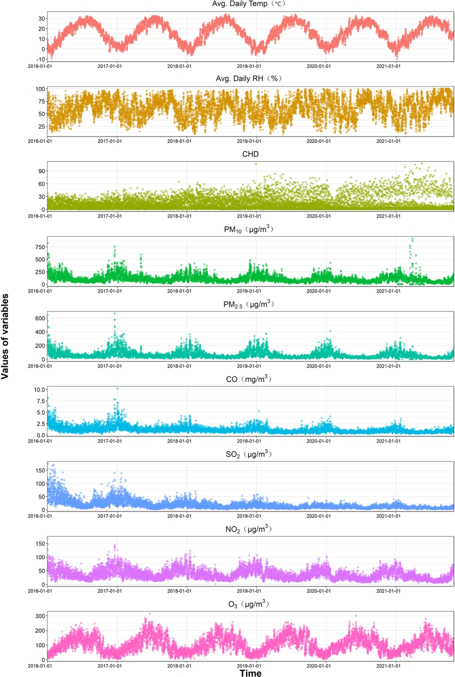Click the '10.0' tick in CO panel
This screenshot has width=455, height=677.
pyautogui.click(x=40, y=389)
